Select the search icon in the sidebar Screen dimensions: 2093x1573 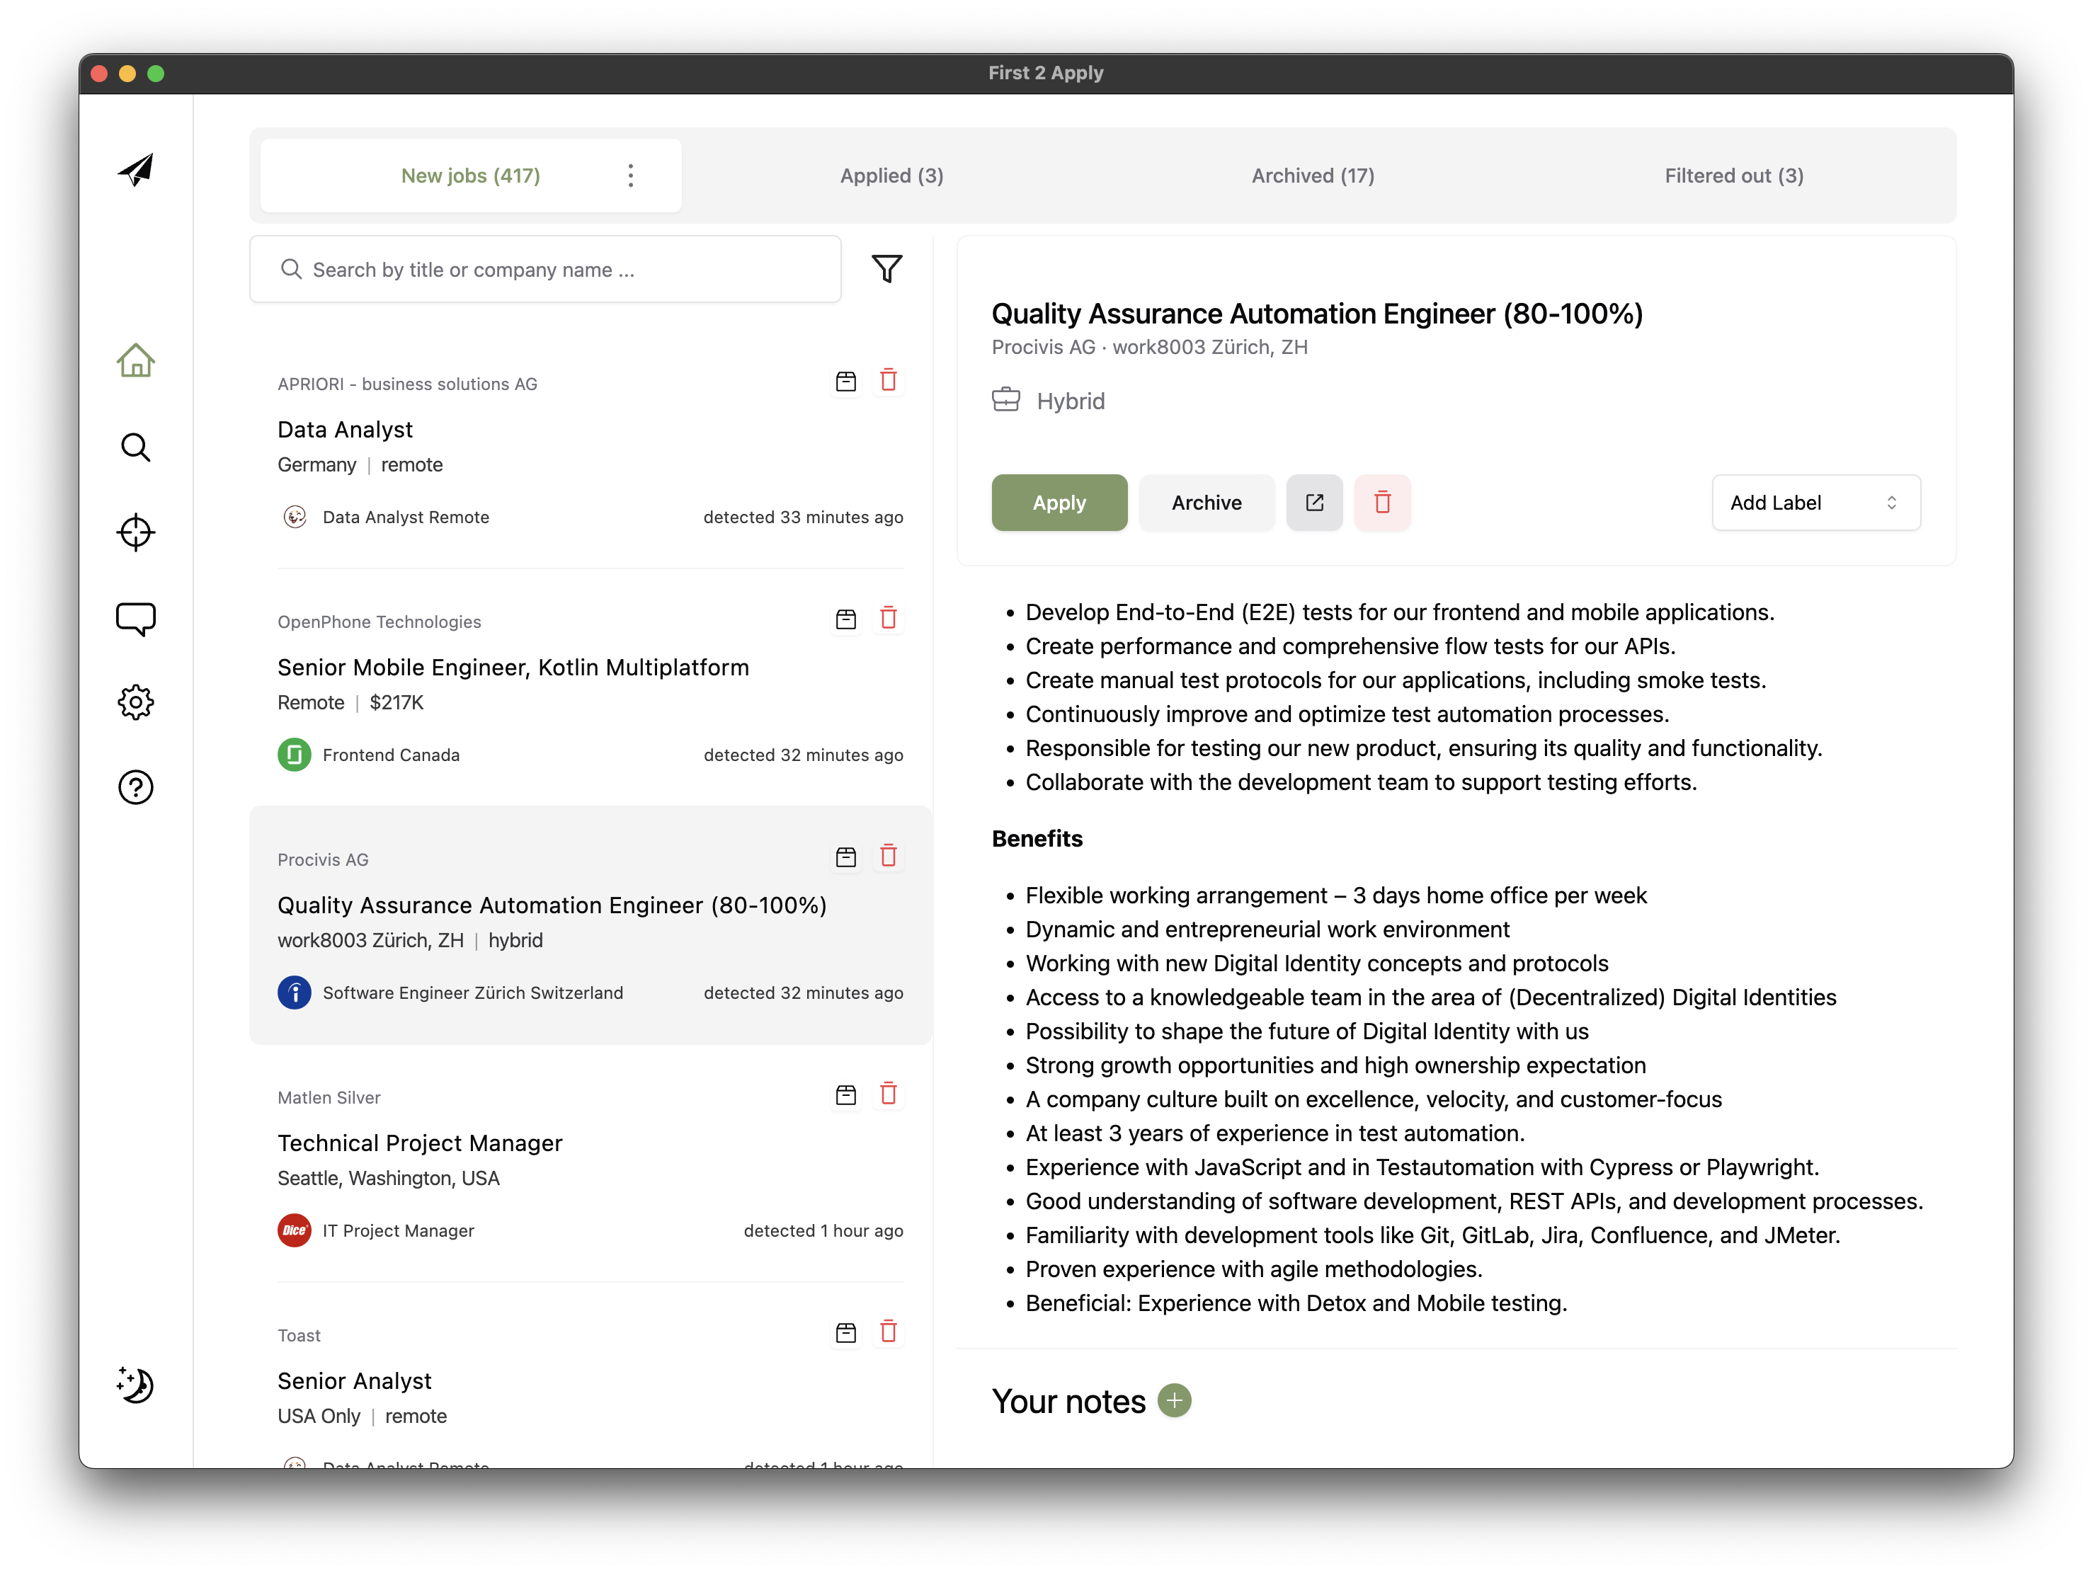[135, 447]
